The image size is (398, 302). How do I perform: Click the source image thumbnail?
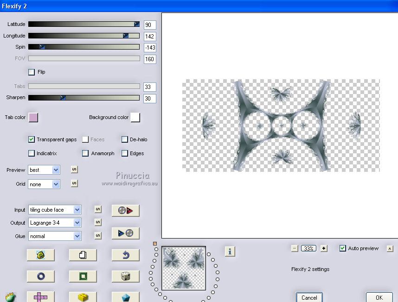click(184, 268)
